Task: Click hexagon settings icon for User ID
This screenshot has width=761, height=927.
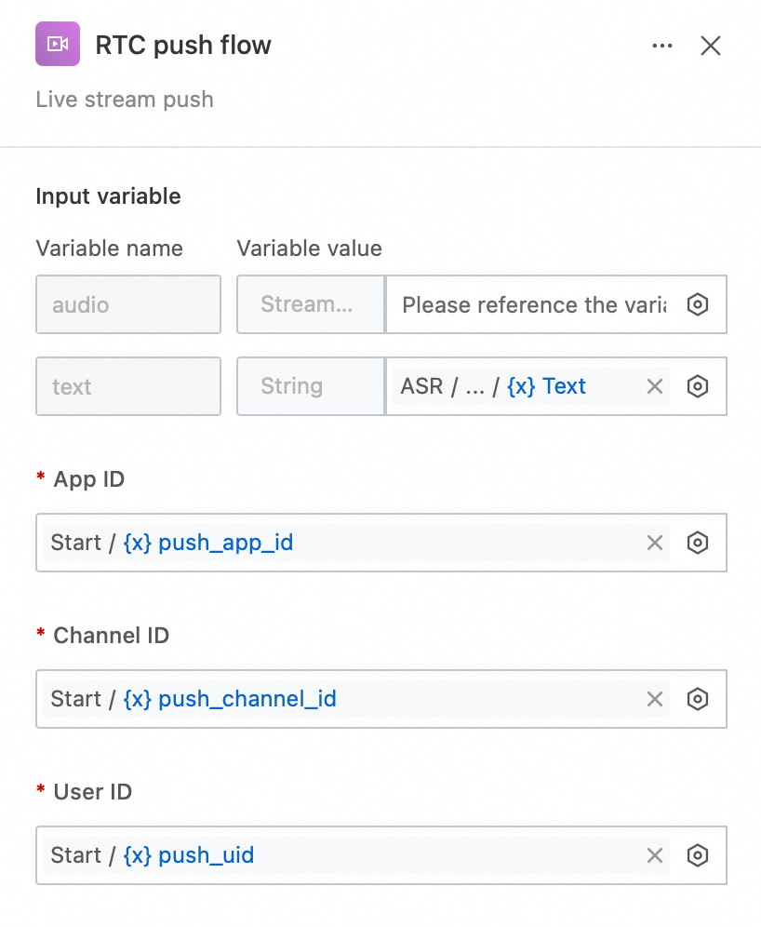Action: [x=698, y=855]
